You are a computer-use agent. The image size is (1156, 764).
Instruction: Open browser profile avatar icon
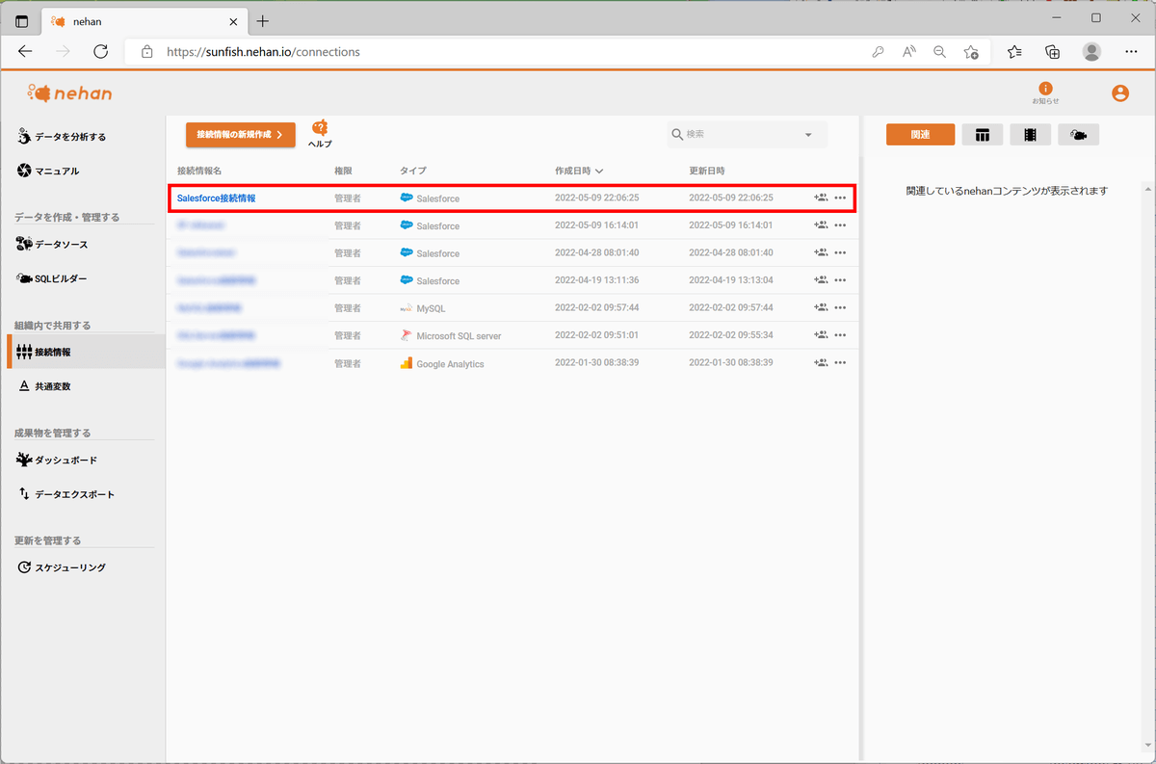[x=1091, y=52]
